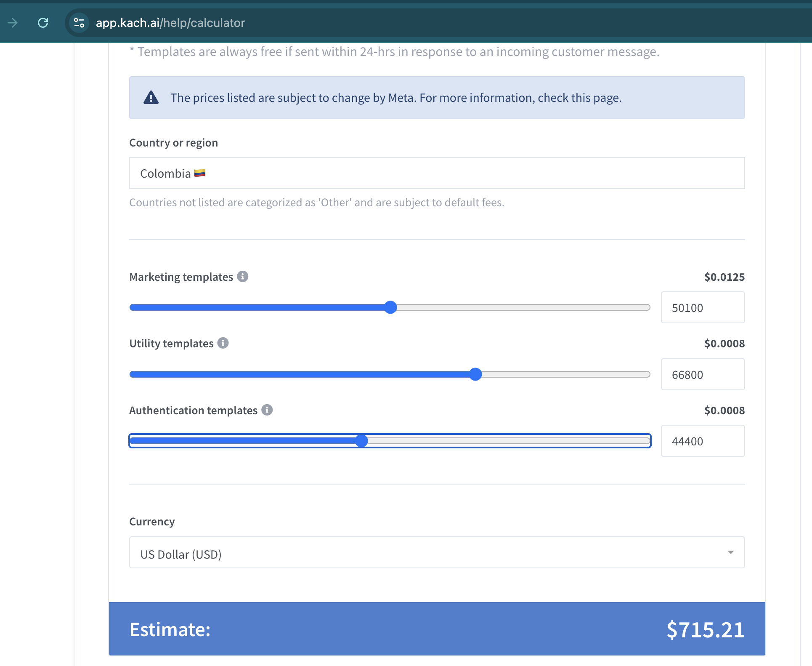The width and height of the screenshot is (812, 666).
Task: Click the Utility templates slider handle
Action: click(475, 374)
